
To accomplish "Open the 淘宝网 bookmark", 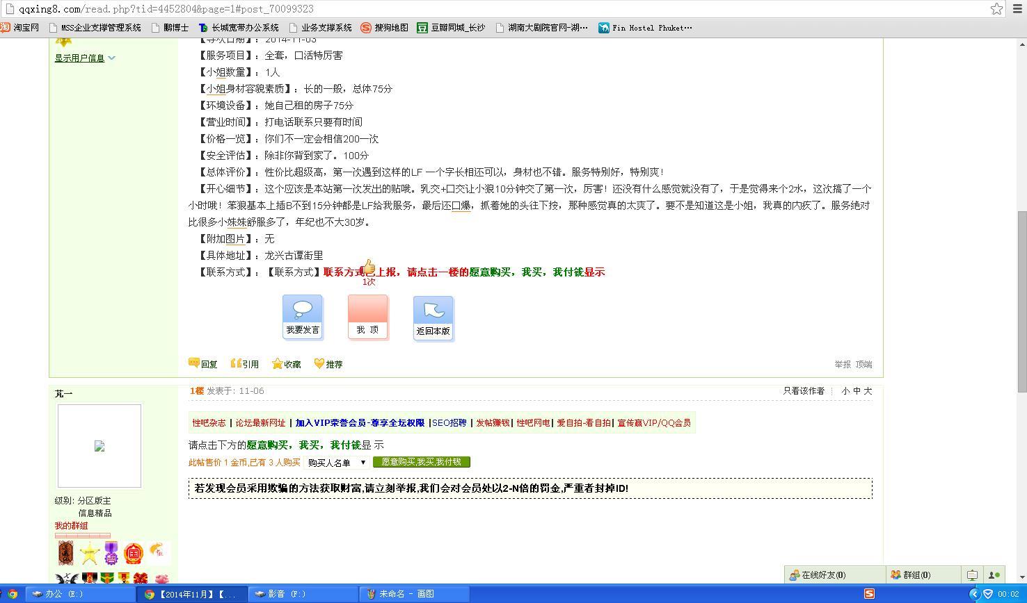I will point(19,28).
